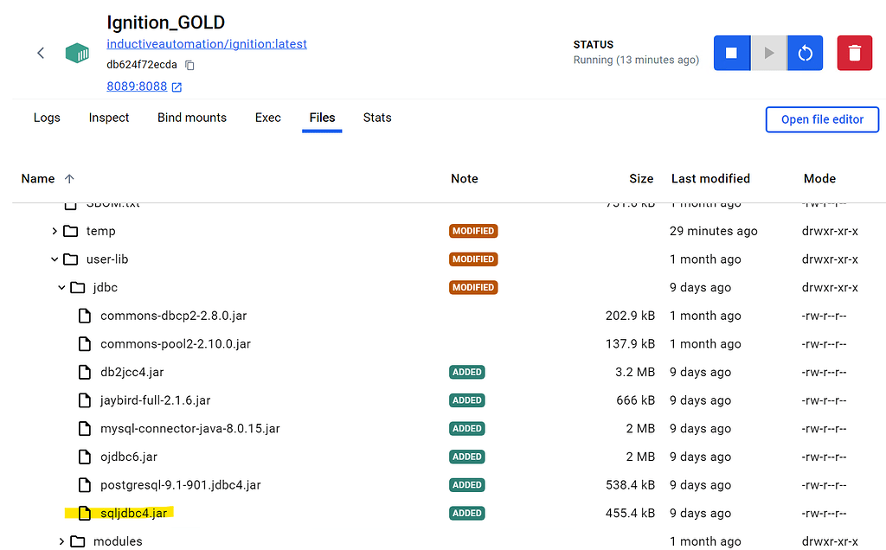Collapse the user-lib folder
This screenshot has width=886, height=550.
coord(55,259)
